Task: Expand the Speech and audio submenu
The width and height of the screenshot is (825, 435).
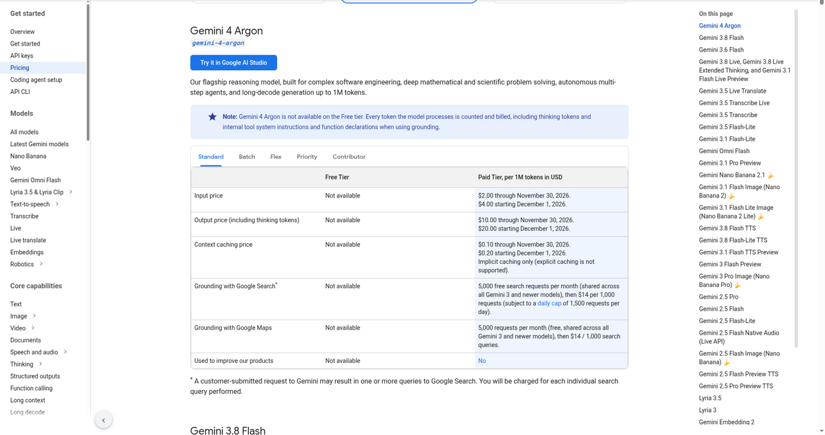Action: tap(65, 352)
